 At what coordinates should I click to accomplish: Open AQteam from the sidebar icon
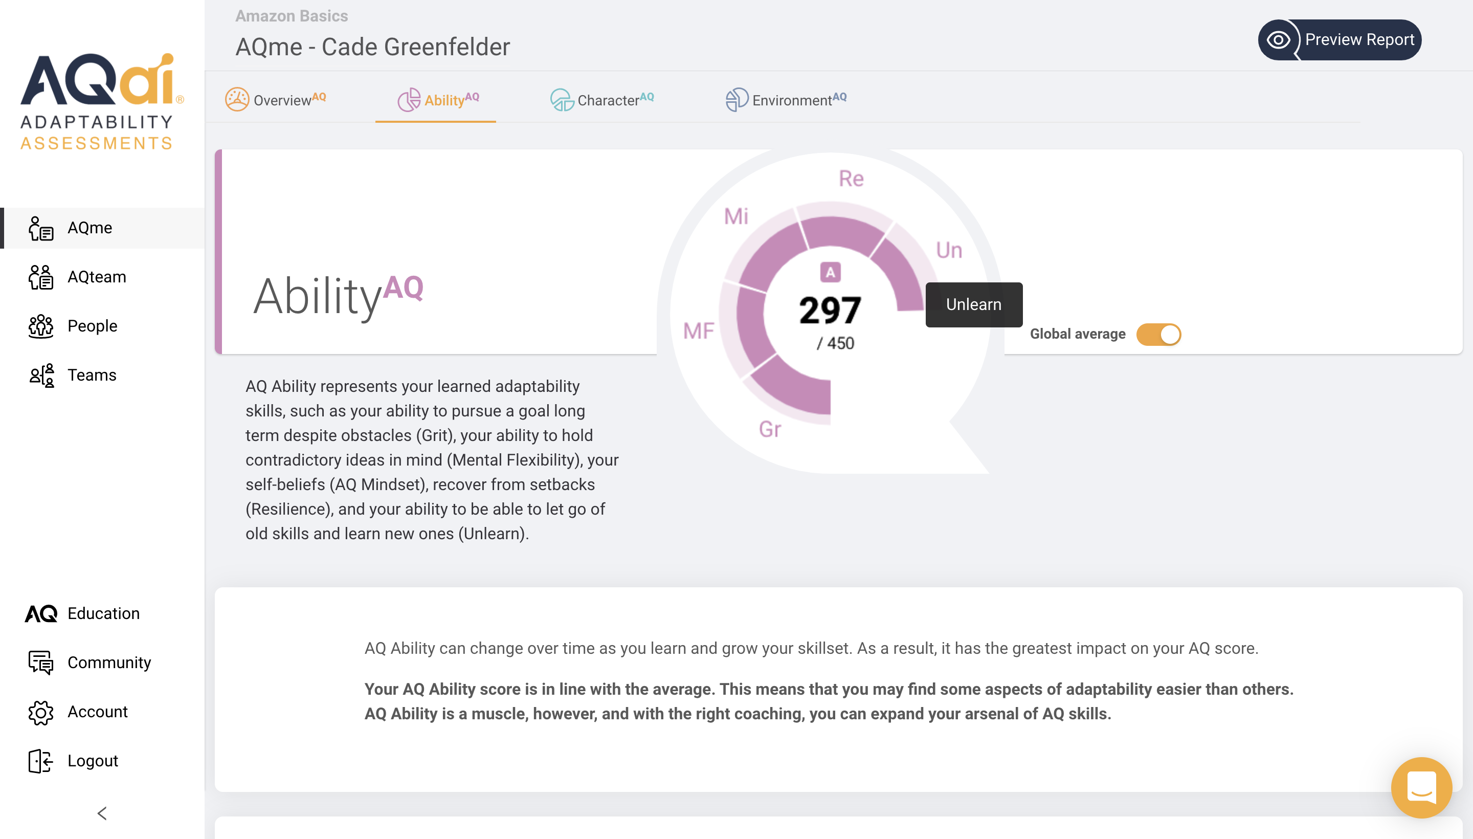[x=40, y=277]
